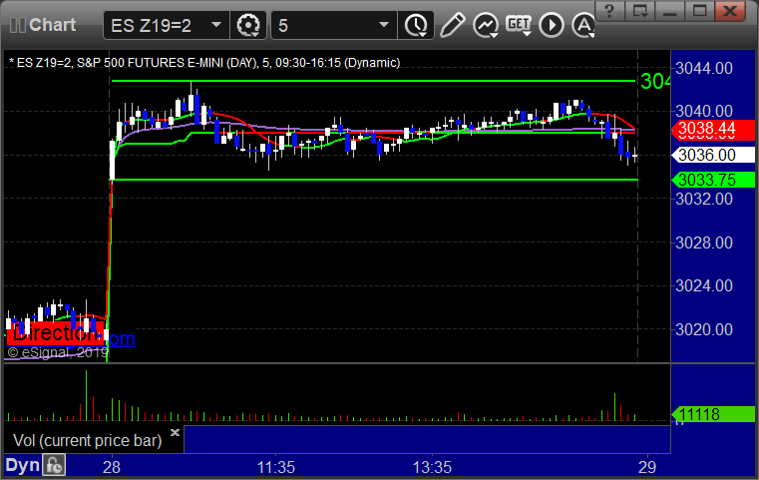Click the help question mark button
The width and height of the screenshot is (759, 480).
click(x=610, y=10)
